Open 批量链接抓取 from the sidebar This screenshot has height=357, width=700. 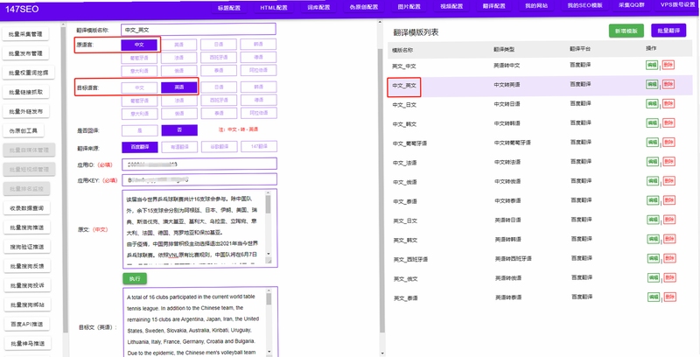click(26, 92)
